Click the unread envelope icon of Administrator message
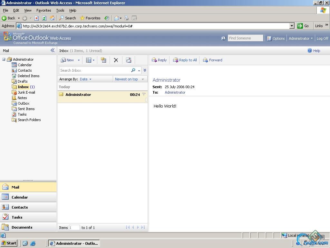The width and height of the screenshot is (330, 248). tap(61, 94)
